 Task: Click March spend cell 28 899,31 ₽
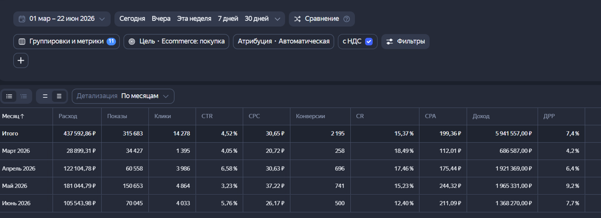(x=81, y=151)
